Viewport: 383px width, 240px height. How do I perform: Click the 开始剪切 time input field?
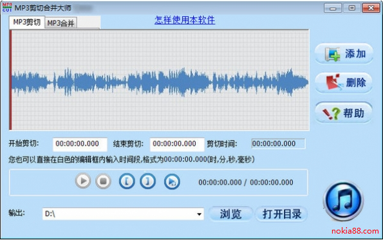[x=80, y=144]
